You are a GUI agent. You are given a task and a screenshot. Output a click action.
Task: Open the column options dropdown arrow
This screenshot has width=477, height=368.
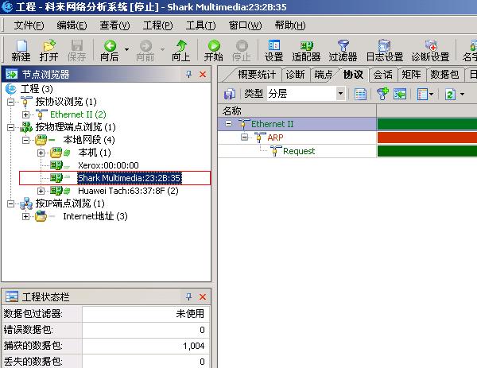[x=431, y=94]
